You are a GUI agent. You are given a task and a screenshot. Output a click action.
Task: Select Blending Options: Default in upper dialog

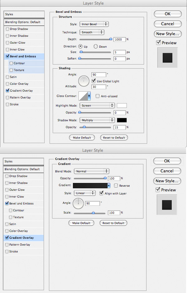coord(24,22)
